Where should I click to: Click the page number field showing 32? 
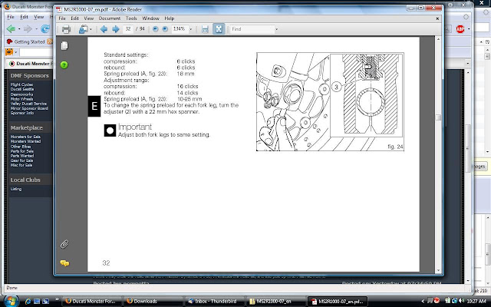128,29
